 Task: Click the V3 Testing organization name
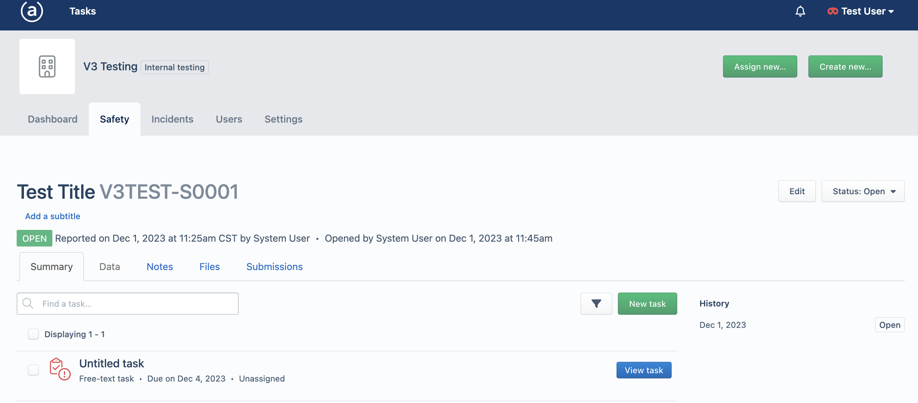click(x=110, y=66)
